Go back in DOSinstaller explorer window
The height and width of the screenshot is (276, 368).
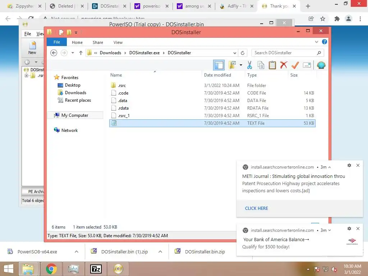pyautogui.click(x=54, y=53)
